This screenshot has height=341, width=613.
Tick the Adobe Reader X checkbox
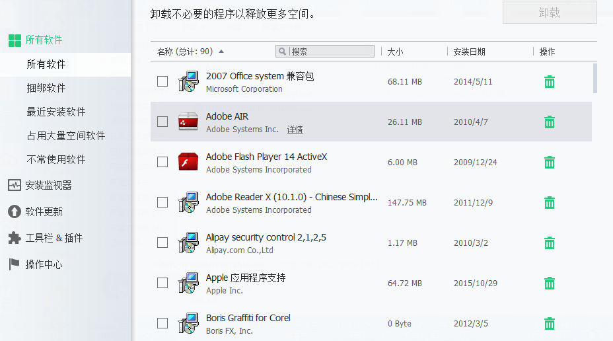162,202
